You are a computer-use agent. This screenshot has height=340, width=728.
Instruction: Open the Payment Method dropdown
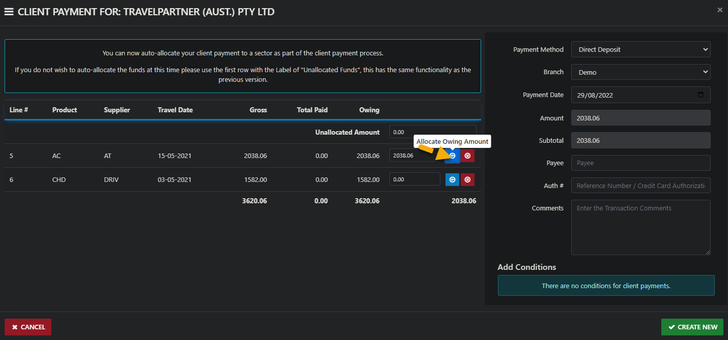640,49
